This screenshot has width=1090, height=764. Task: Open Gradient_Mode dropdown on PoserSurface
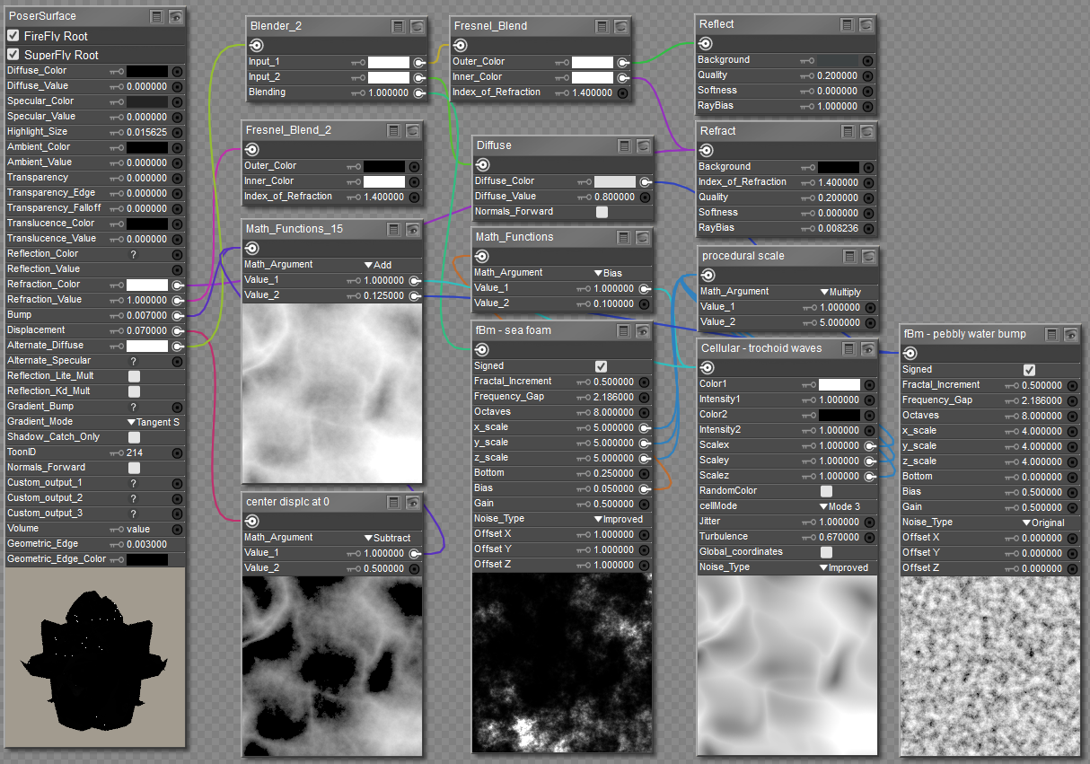click(153, 422)
